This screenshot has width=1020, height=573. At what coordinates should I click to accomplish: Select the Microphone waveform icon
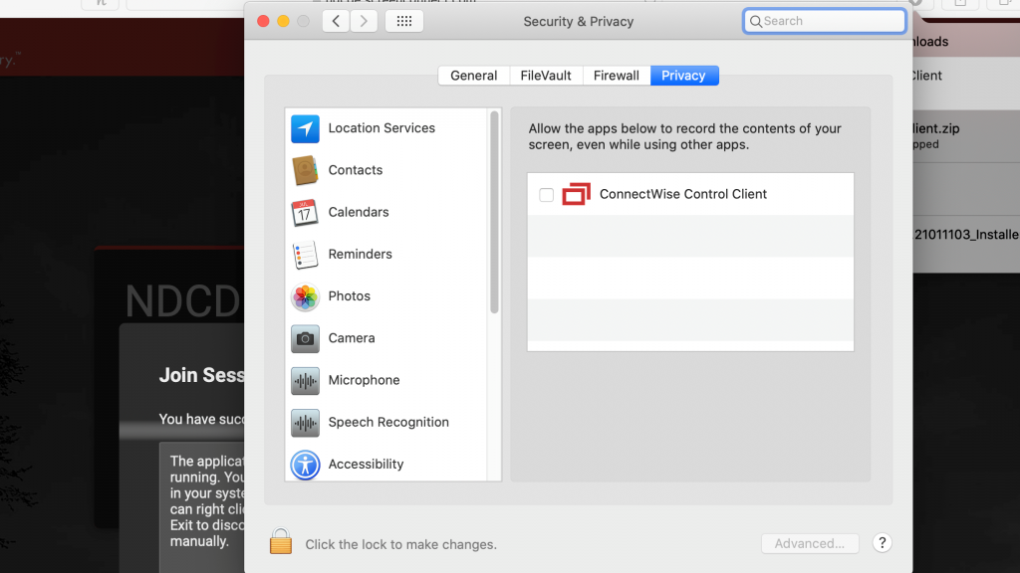(305, 380)
